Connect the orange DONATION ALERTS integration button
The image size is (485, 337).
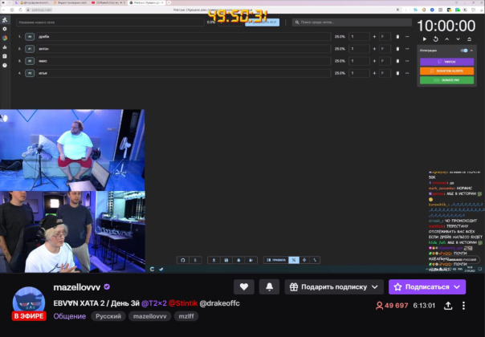[x=446, y=71]
